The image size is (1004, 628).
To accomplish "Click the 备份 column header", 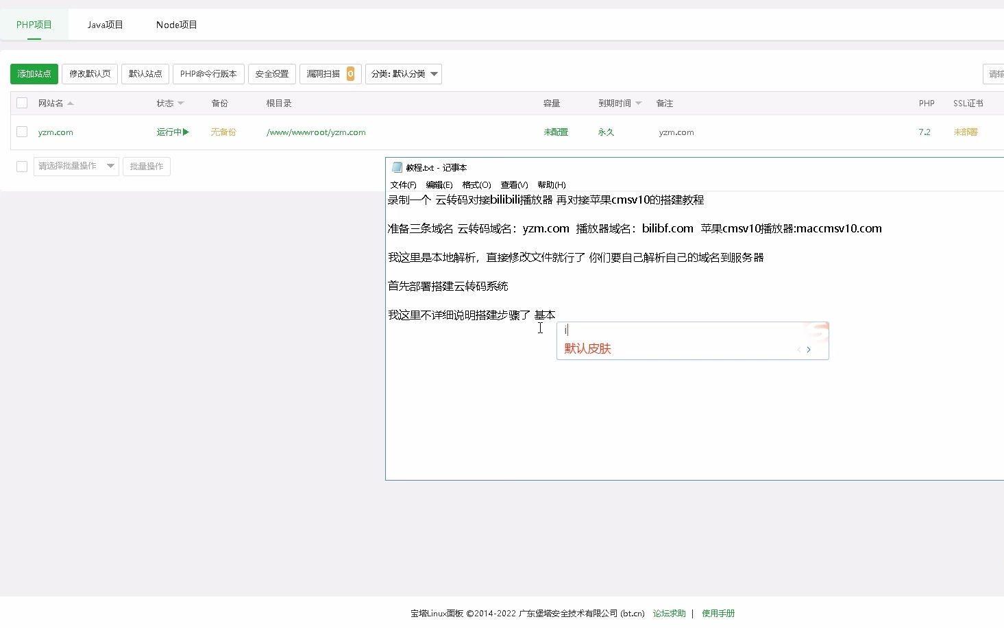I will tap(219, 104).
